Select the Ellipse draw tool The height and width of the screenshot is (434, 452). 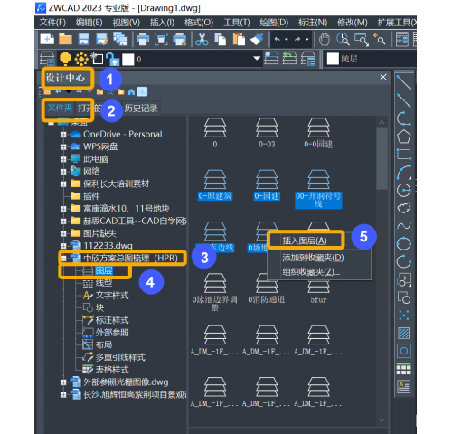(x=404, y=243)
